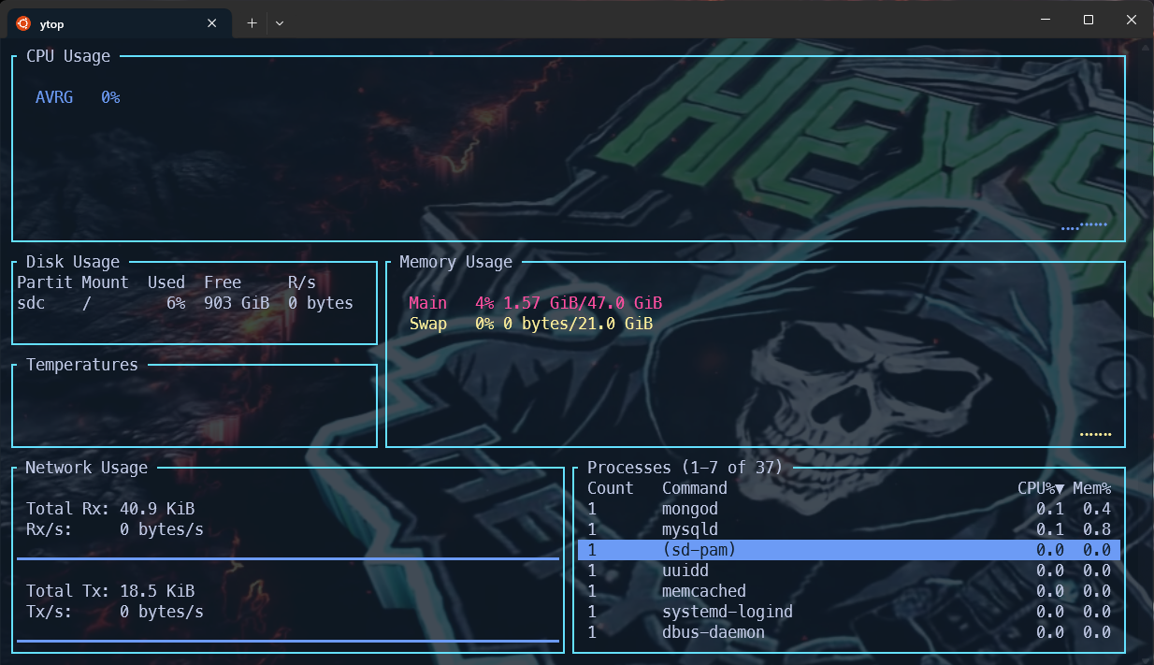Click the Ubuntu icon on the ytop tab

pyautogui.click(x=22, y=23)
